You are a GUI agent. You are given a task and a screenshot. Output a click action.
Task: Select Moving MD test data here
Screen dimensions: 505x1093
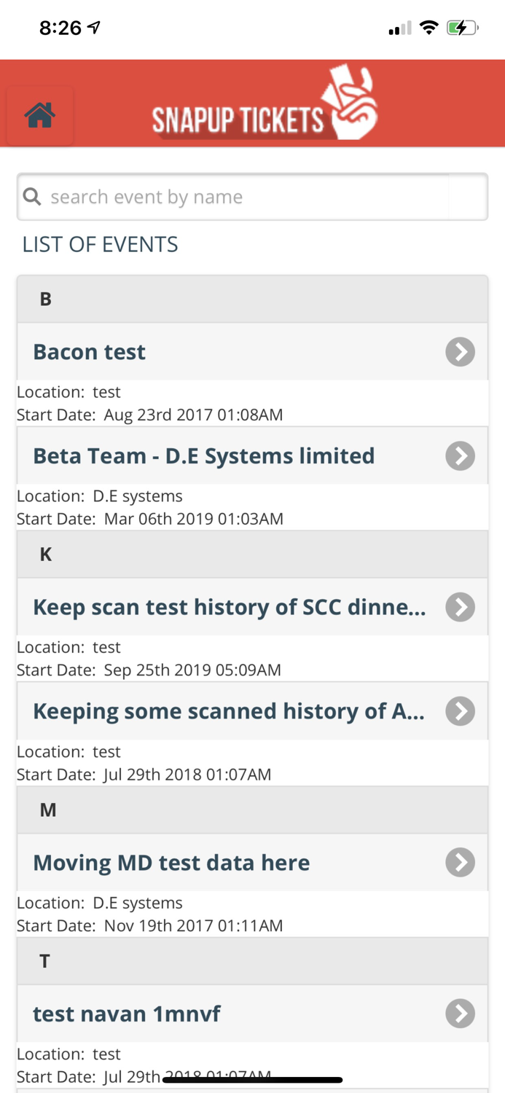tap(171, 863)
